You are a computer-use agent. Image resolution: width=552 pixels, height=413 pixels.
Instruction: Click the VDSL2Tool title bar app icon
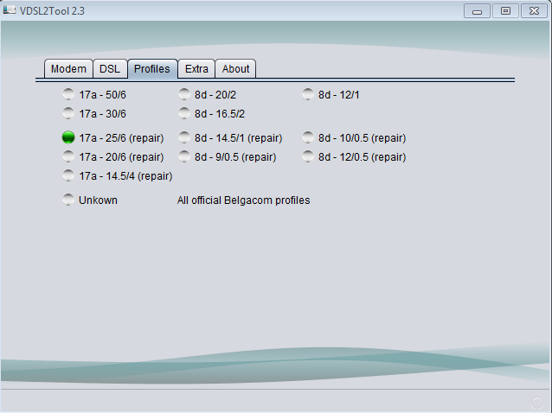[10, 10]
